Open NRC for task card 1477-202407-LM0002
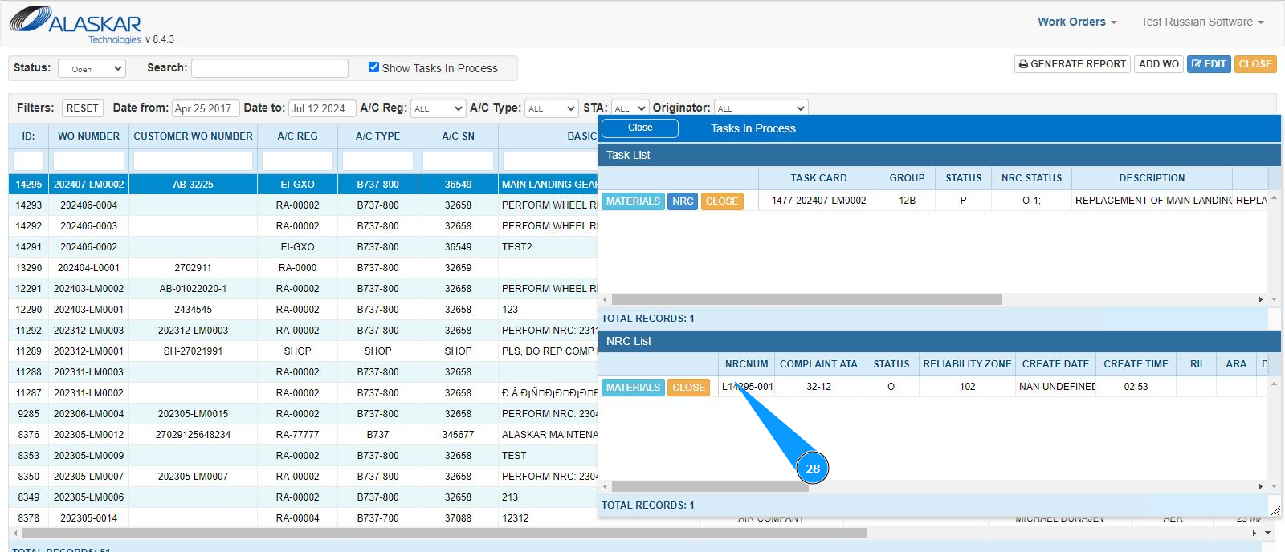The width and height of the screenshot is (1285, 552). pos(683,201)
